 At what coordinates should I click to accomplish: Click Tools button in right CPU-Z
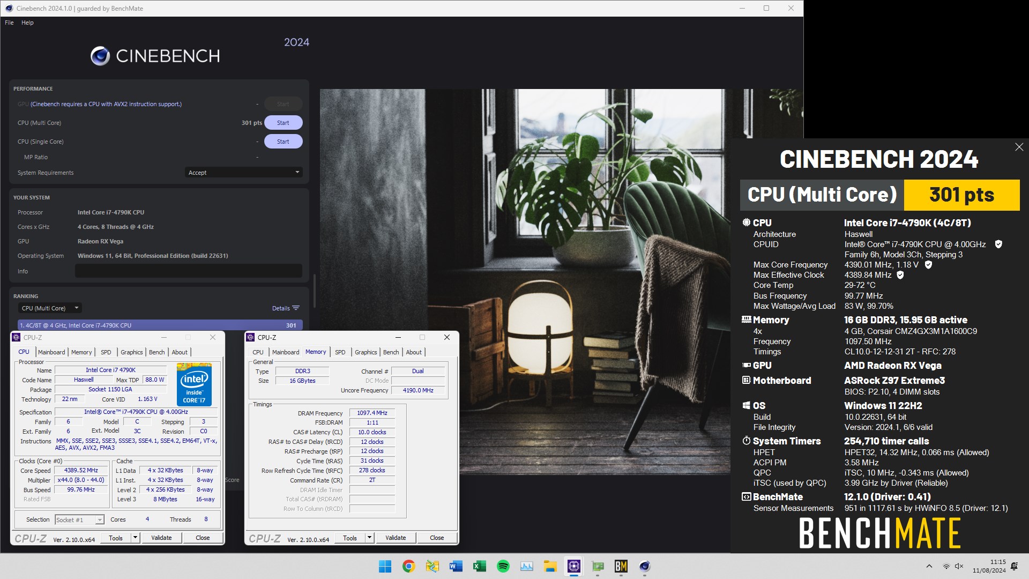(350, 538)
